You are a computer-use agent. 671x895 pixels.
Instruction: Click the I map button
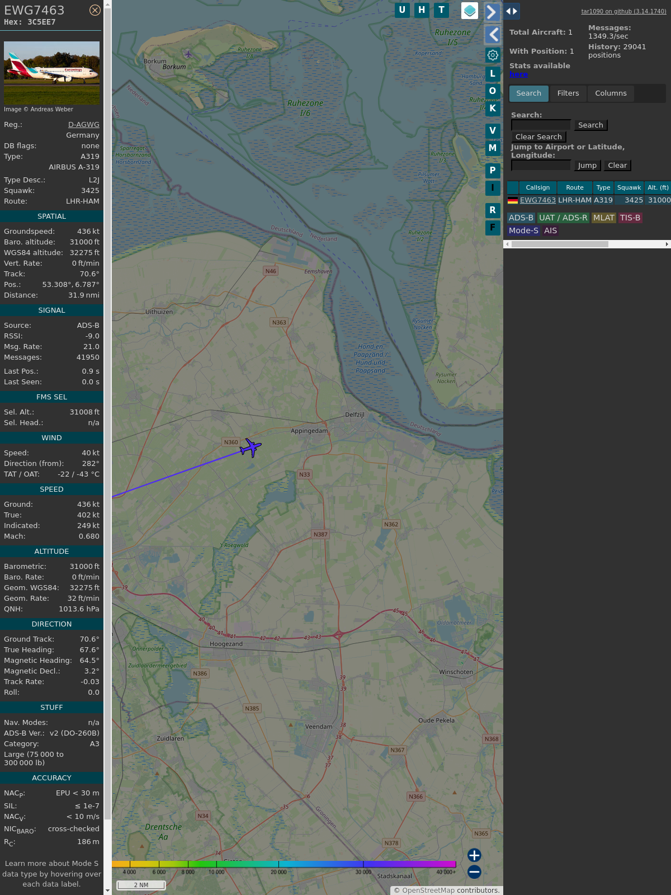coord(493,188)
